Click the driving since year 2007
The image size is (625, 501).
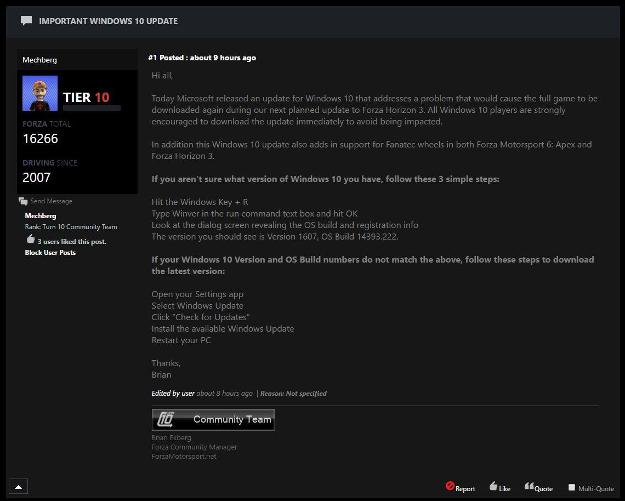(37, 178)
